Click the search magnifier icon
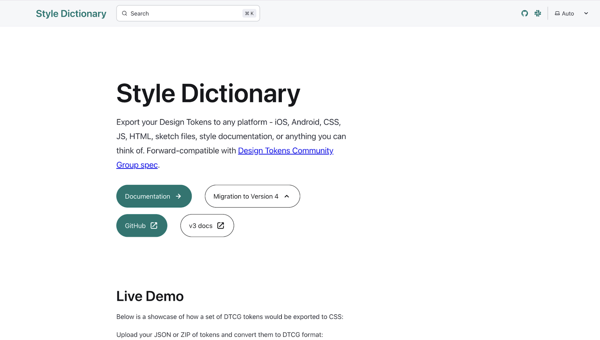This screenshot has width=600, height=340. click(x=125, y=13)
